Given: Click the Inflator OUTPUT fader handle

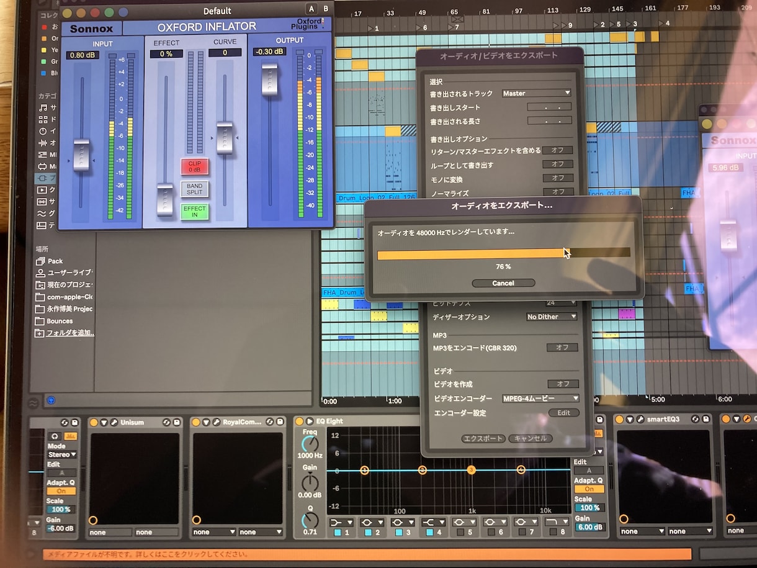Looking at the screenshot, I should (x=269, y=80).
